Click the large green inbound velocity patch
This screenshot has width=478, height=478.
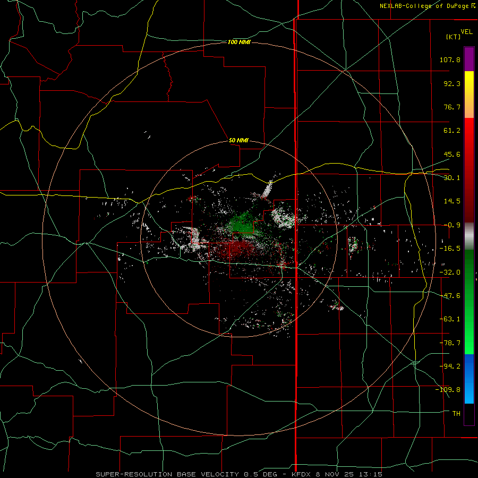coord(242,224)
